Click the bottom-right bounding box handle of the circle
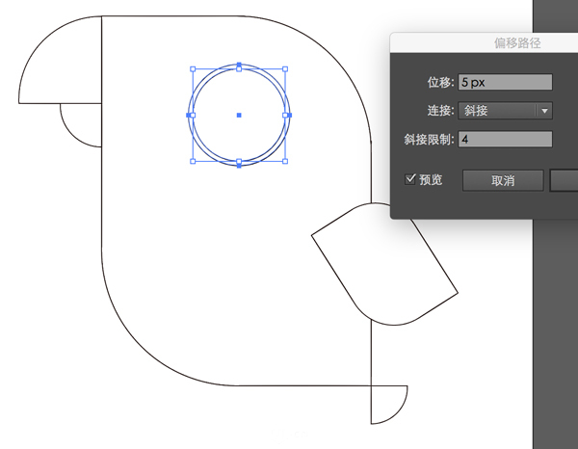578x449 pixels. tap(285, 161)
